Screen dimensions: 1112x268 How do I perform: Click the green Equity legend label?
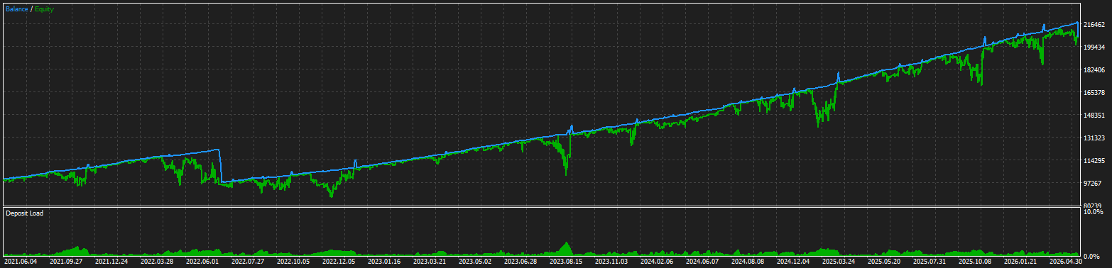click(x=44, y=9)
